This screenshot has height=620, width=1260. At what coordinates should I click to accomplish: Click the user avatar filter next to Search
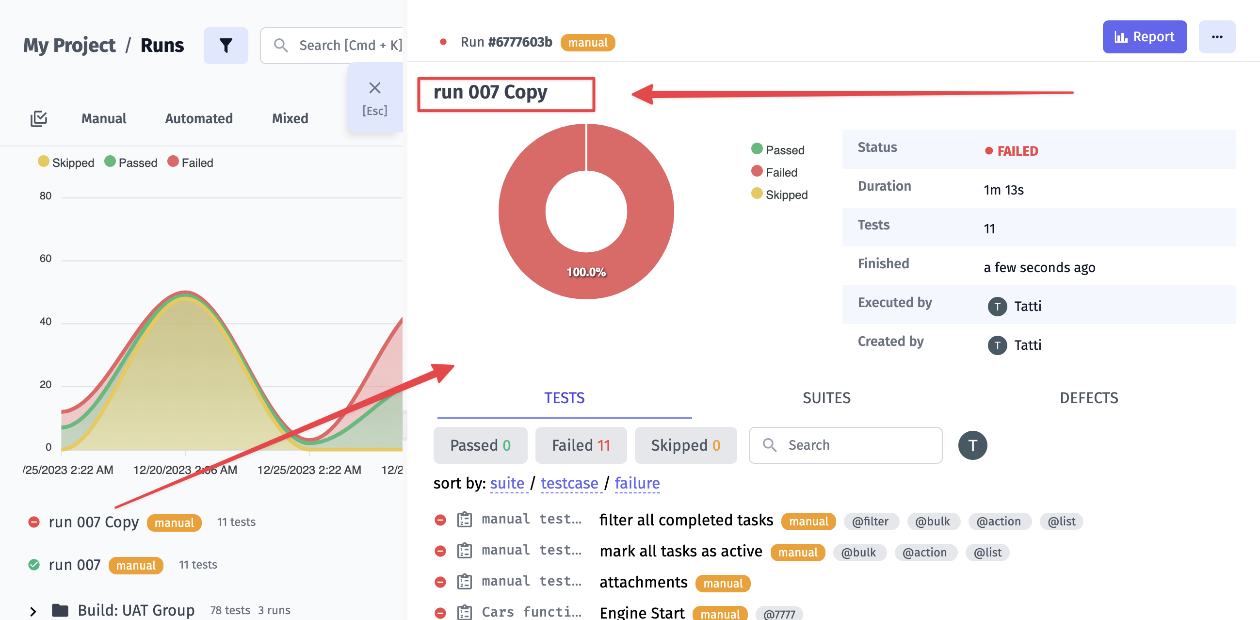click(x=972, y=445)
